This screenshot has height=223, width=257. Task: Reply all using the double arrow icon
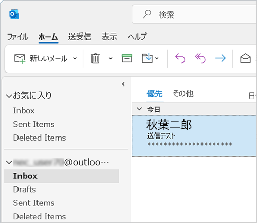click(x=200, y=58)
